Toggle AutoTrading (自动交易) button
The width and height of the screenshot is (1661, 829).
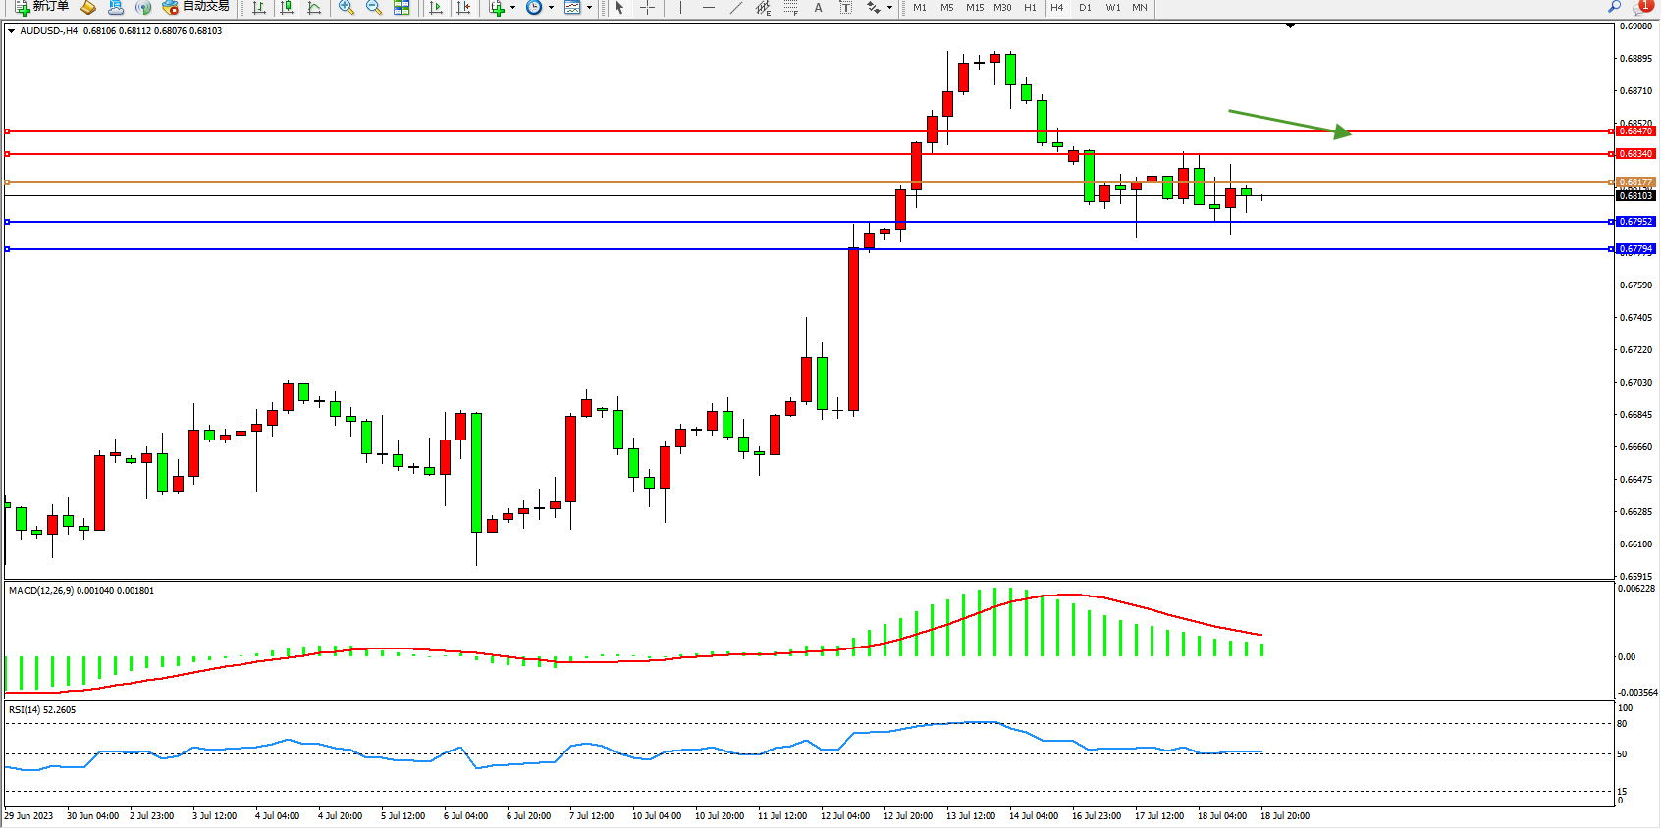point(196,7)
